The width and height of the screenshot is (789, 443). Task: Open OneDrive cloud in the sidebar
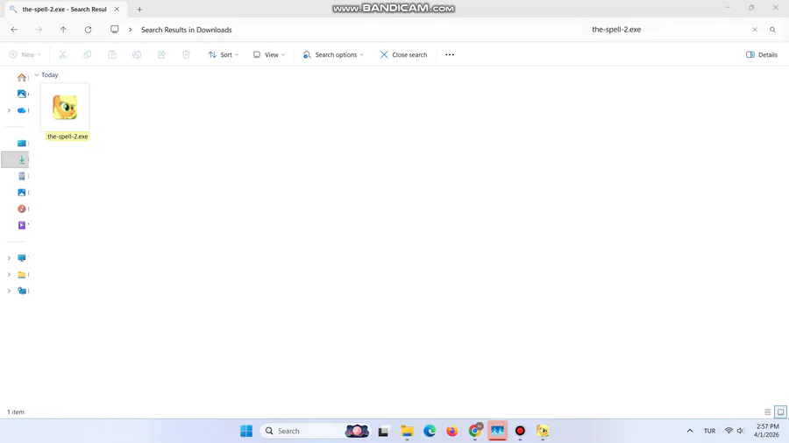22,110
